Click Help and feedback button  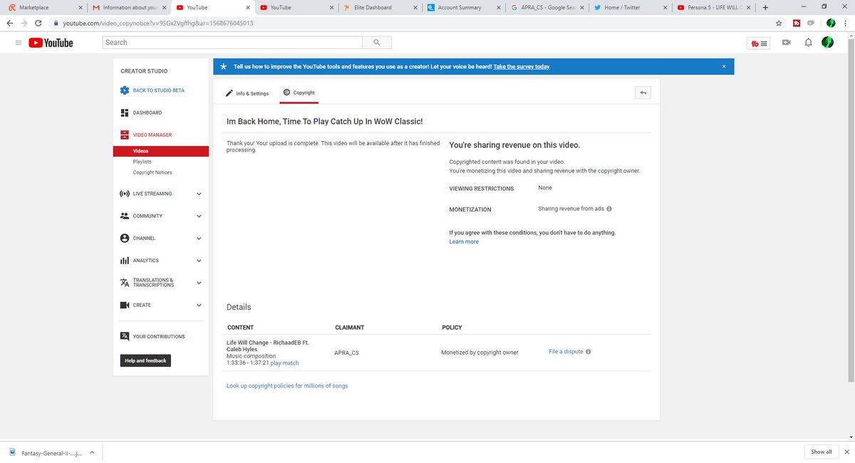pos(145,360)
